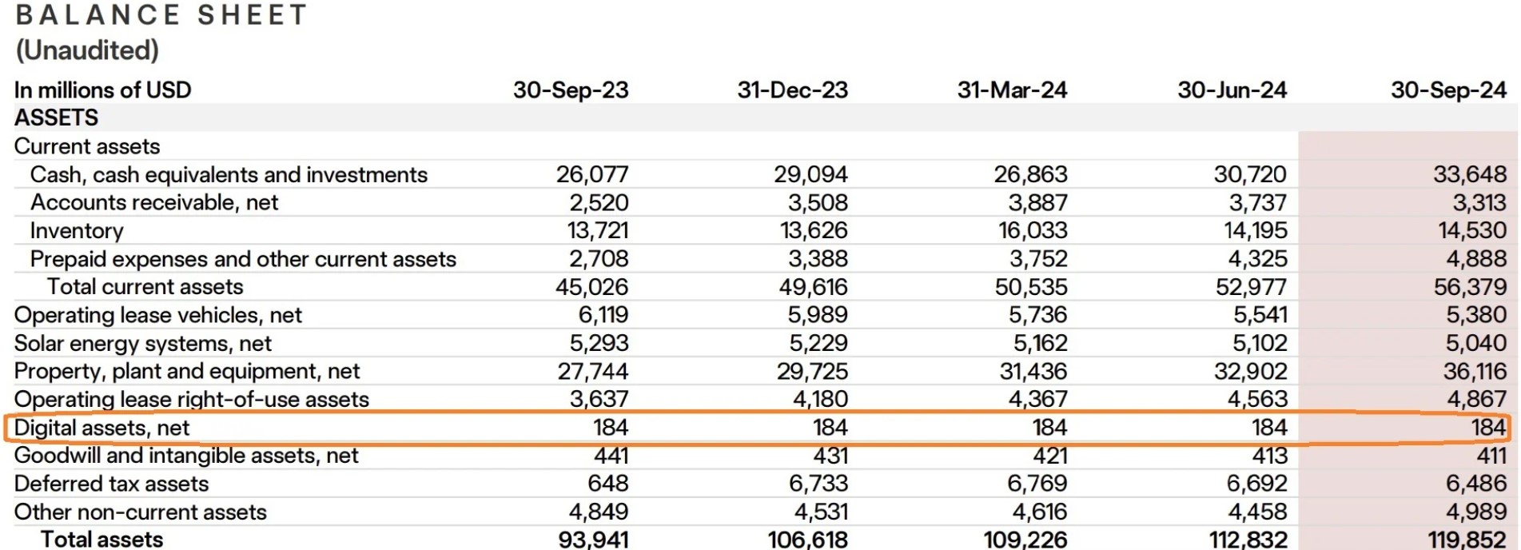
Task: Click the ASSETS section header
Action: coord(56,118)
